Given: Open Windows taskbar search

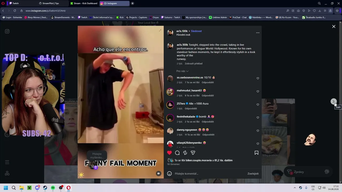Looking at the screenshot, I should coord(14,188).
